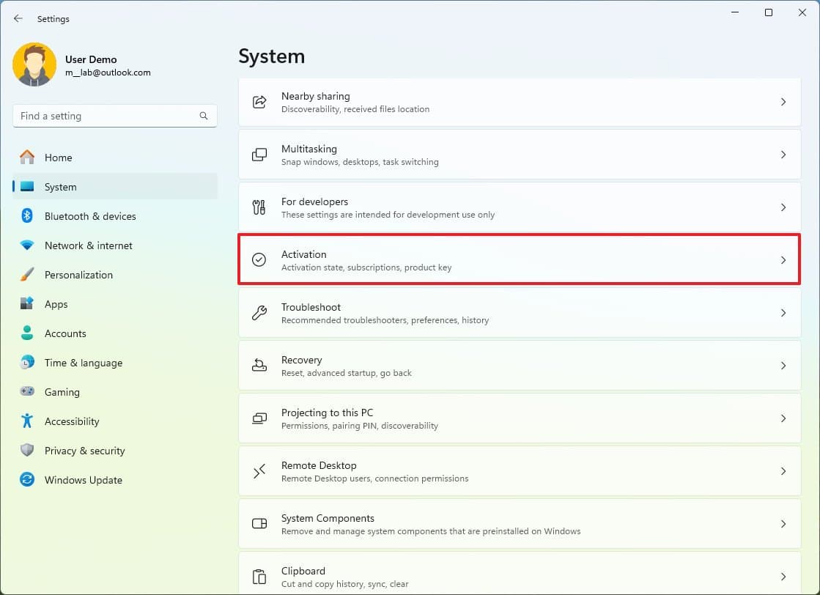This screenshot has height=595, width=820.
Task: Expand Projecting to this PC chevron
Action: [x=783, y=418]
